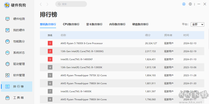The width and height of the screenshot is (209, 104).
Task: Click the 时间 column header
Action: (x=186, y=35)
